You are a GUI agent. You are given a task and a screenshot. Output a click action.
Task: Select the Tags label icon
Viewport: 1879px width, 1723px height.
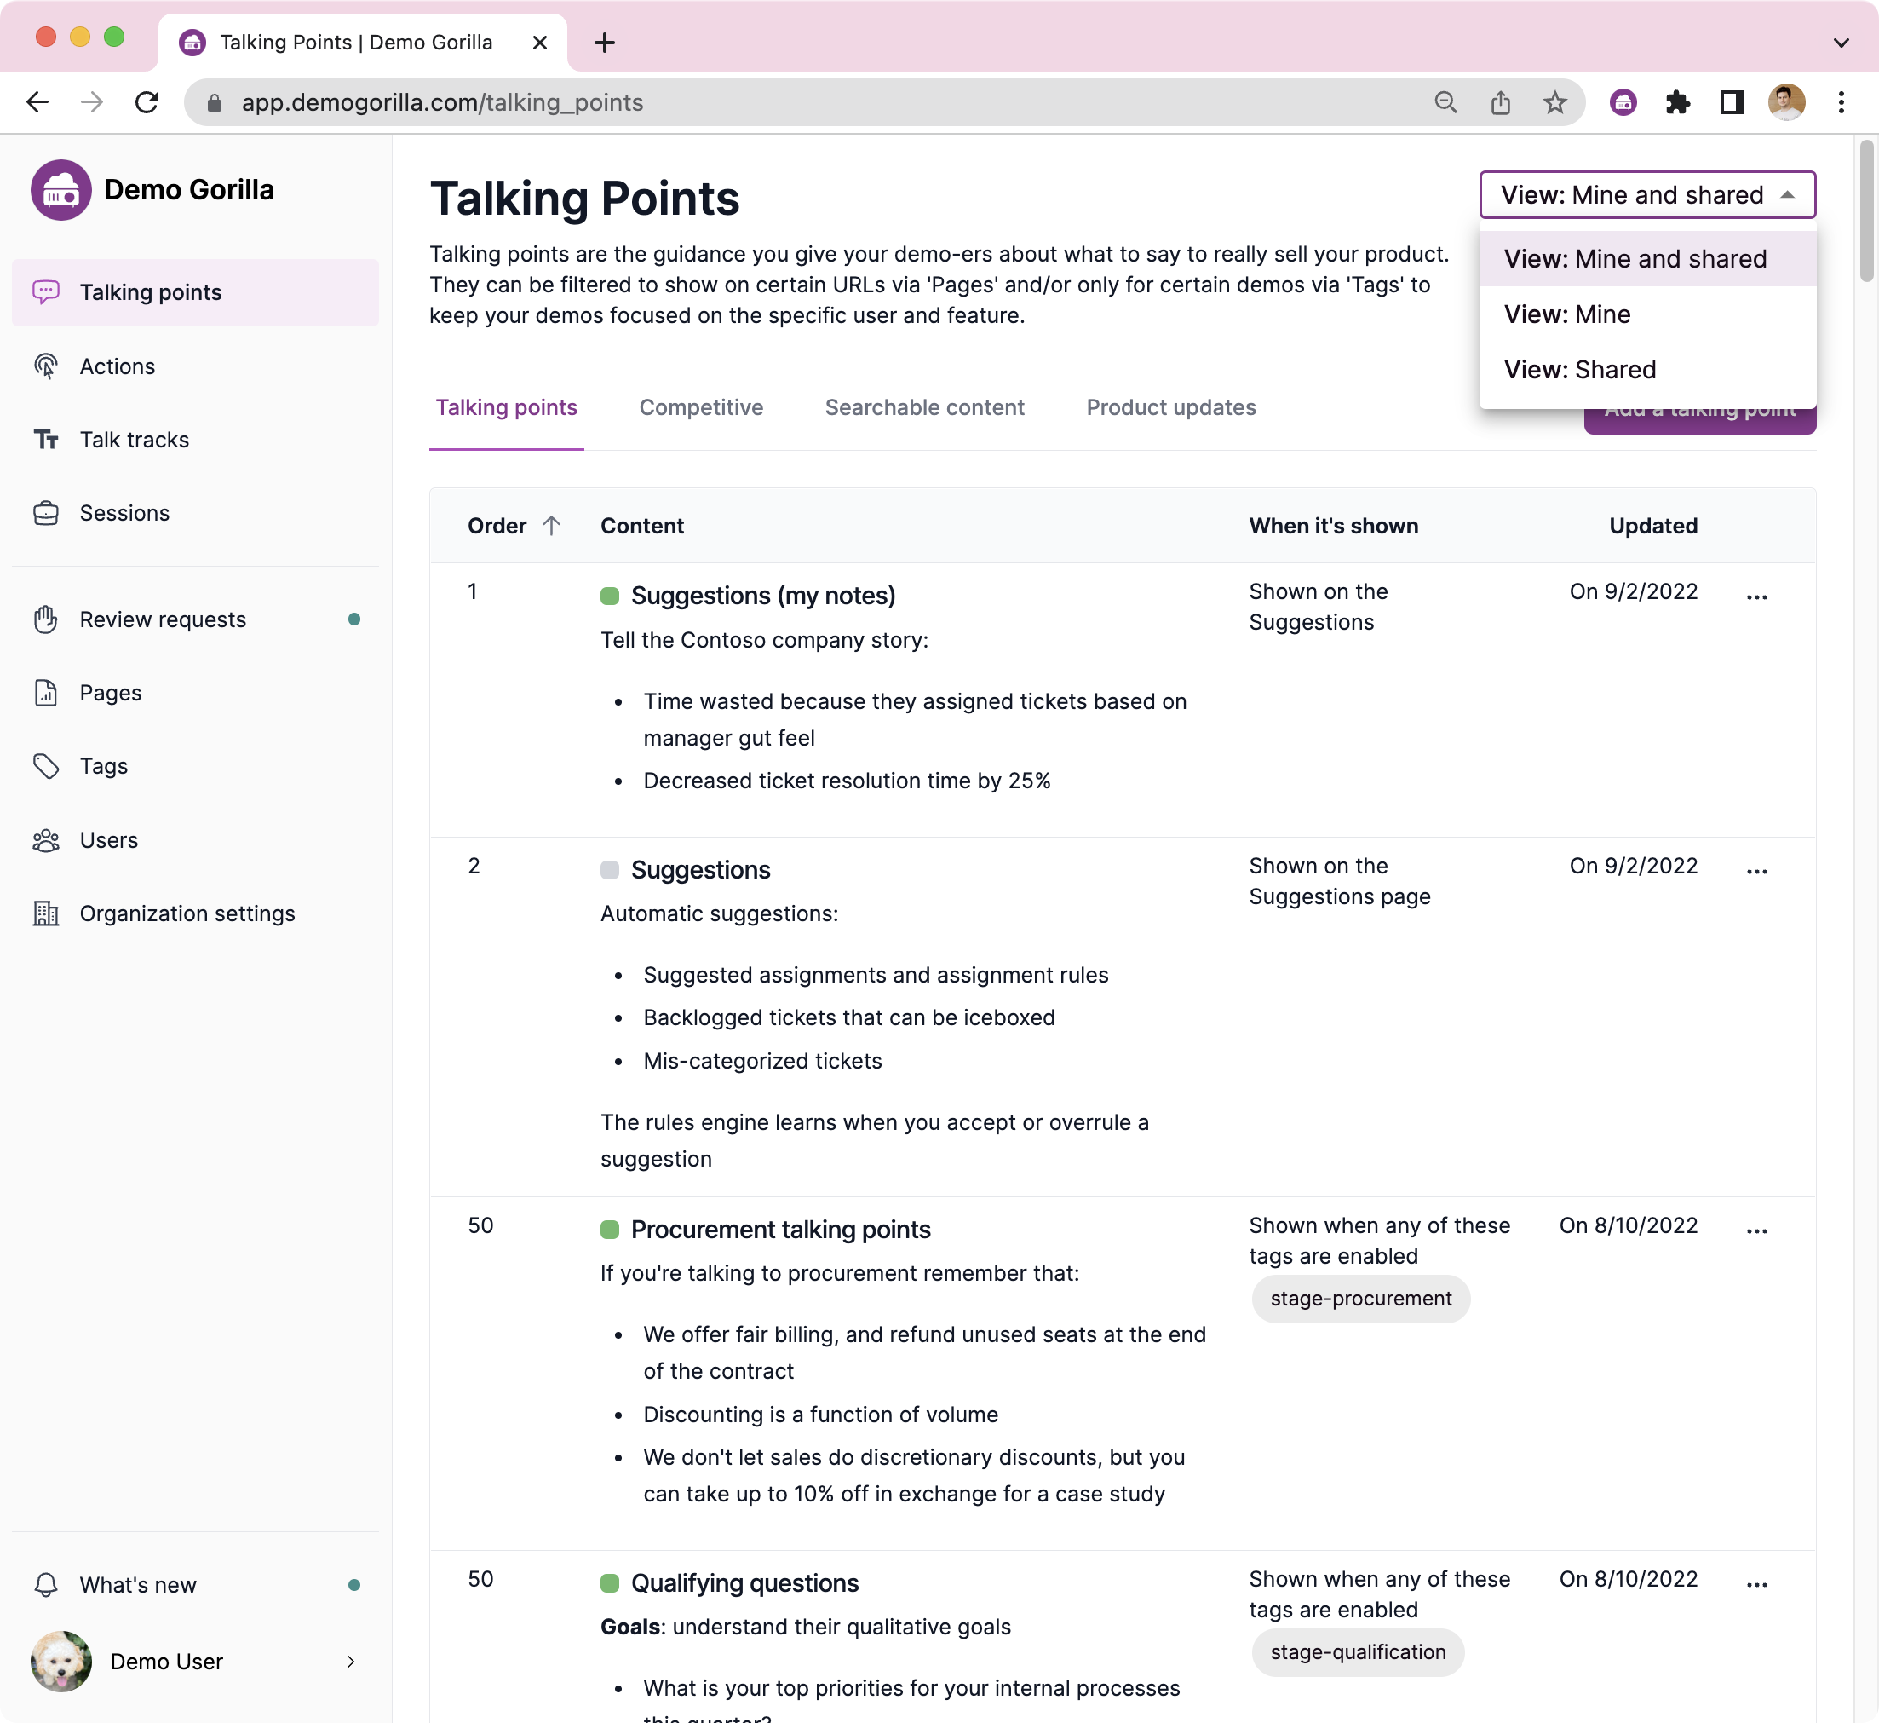click(47, 765)
